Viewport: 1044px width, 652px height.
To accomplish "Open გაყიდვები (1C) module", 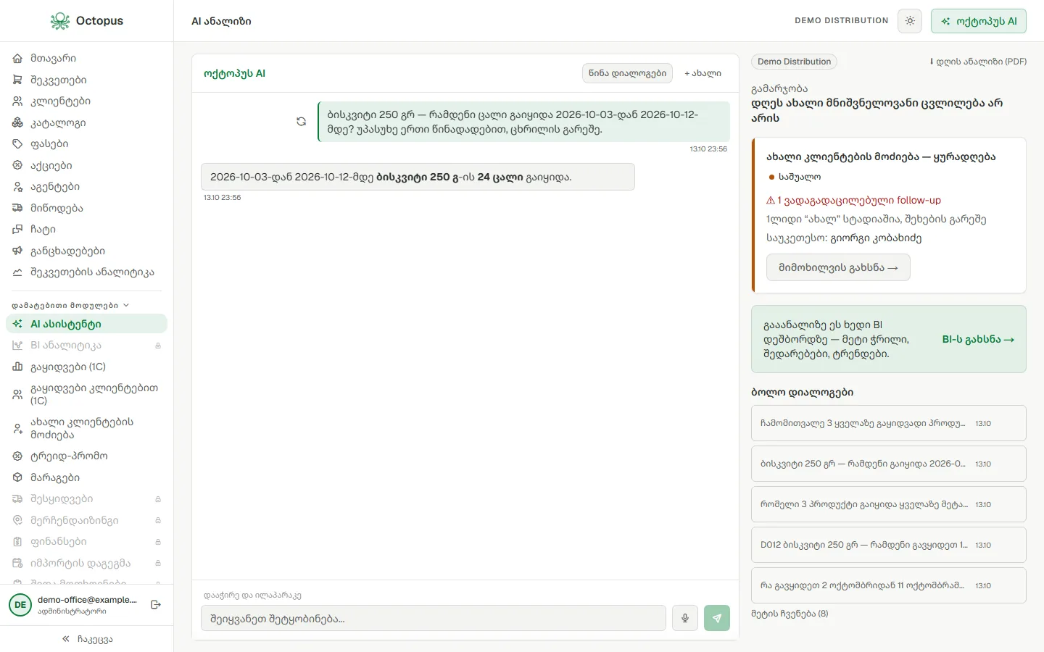I will point(86,367).
